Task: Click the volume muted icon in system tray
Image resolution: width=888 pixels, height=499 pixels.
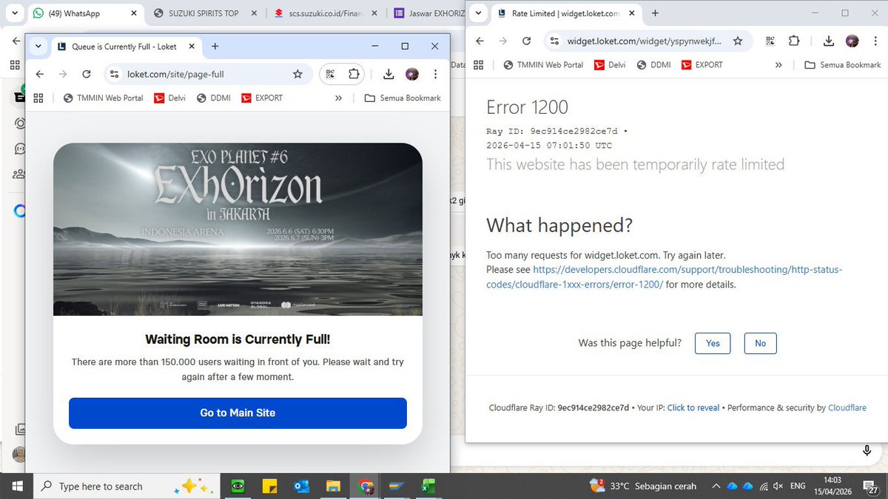Action: [x=778, y=486]
